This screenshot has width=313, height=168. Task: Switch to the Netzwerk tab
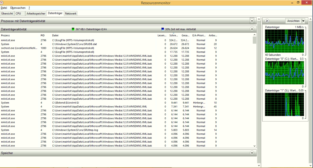(x=70, y=13)
